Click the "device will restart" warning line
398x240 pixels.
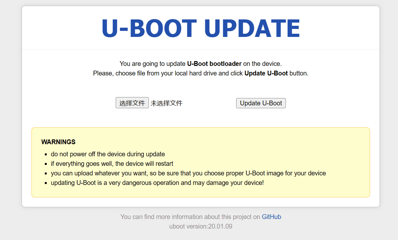[x=112, y=164]
